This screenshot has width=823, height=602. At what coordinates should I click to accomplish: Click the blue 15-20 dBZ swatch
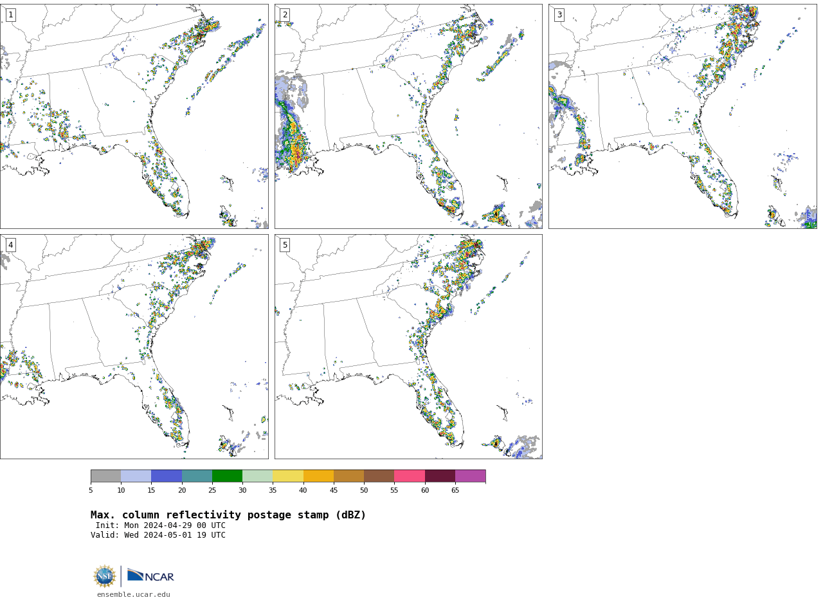pos(167,476)
